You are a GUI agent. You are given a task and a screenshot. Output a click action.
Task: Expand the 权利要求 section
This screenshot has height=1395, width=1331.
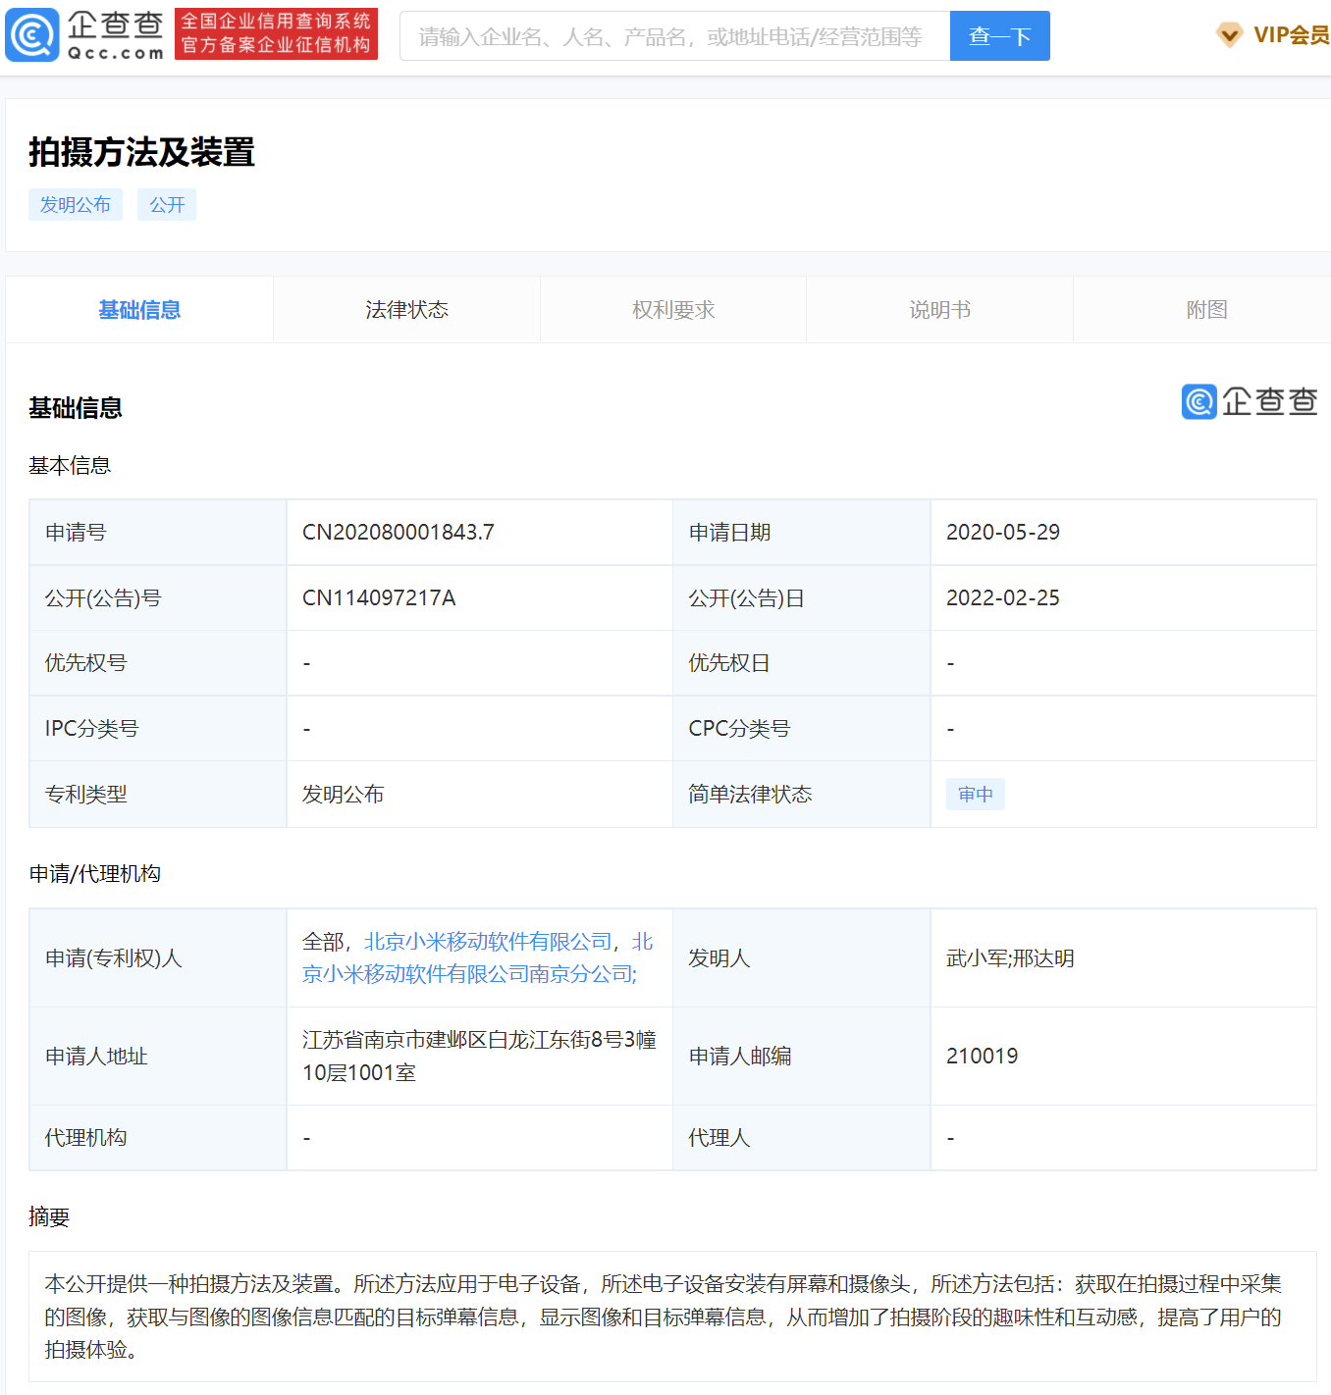pos(672,309)
